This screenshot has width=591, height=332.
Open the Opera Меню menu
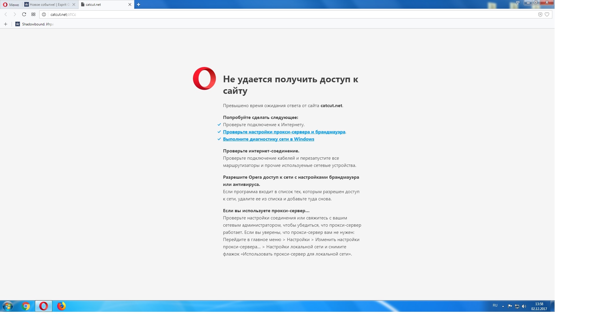pyautogui.click(x=11, y=5)
